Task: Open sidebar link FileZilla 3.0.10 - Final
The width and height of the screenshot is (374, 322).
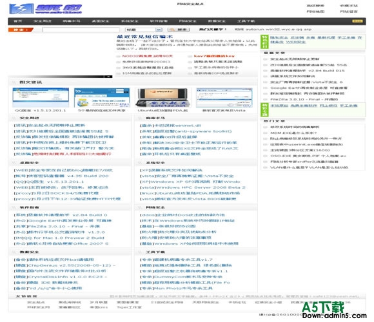Action: pos(304,99)
